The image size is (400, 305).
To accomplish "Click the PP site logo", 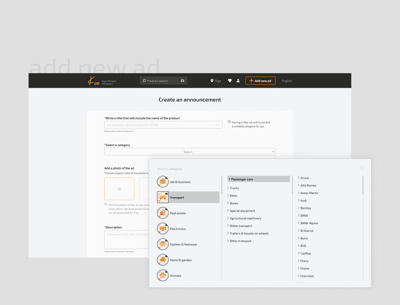I will [x=93, y=81].
